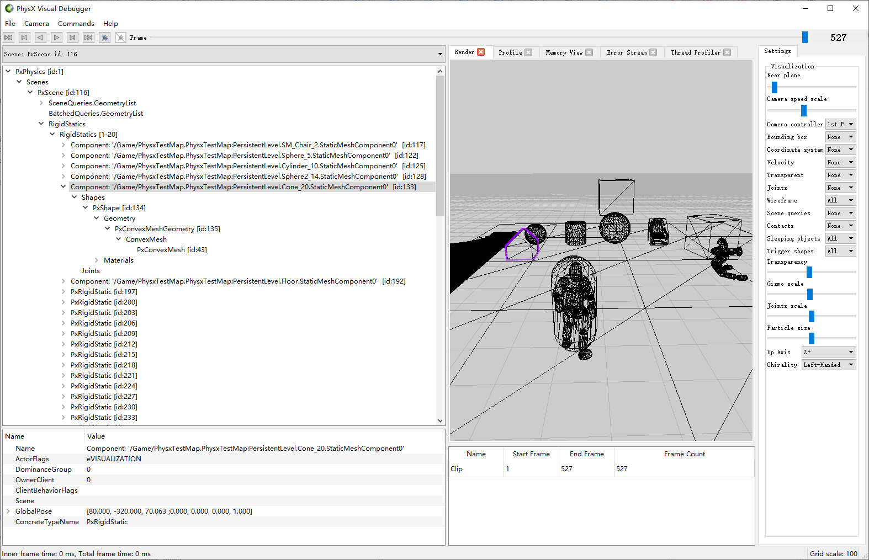This screenshot has height=560, width=869.
Task: Click the Frame timeline slider handle
Action: [x=805, y=37]
